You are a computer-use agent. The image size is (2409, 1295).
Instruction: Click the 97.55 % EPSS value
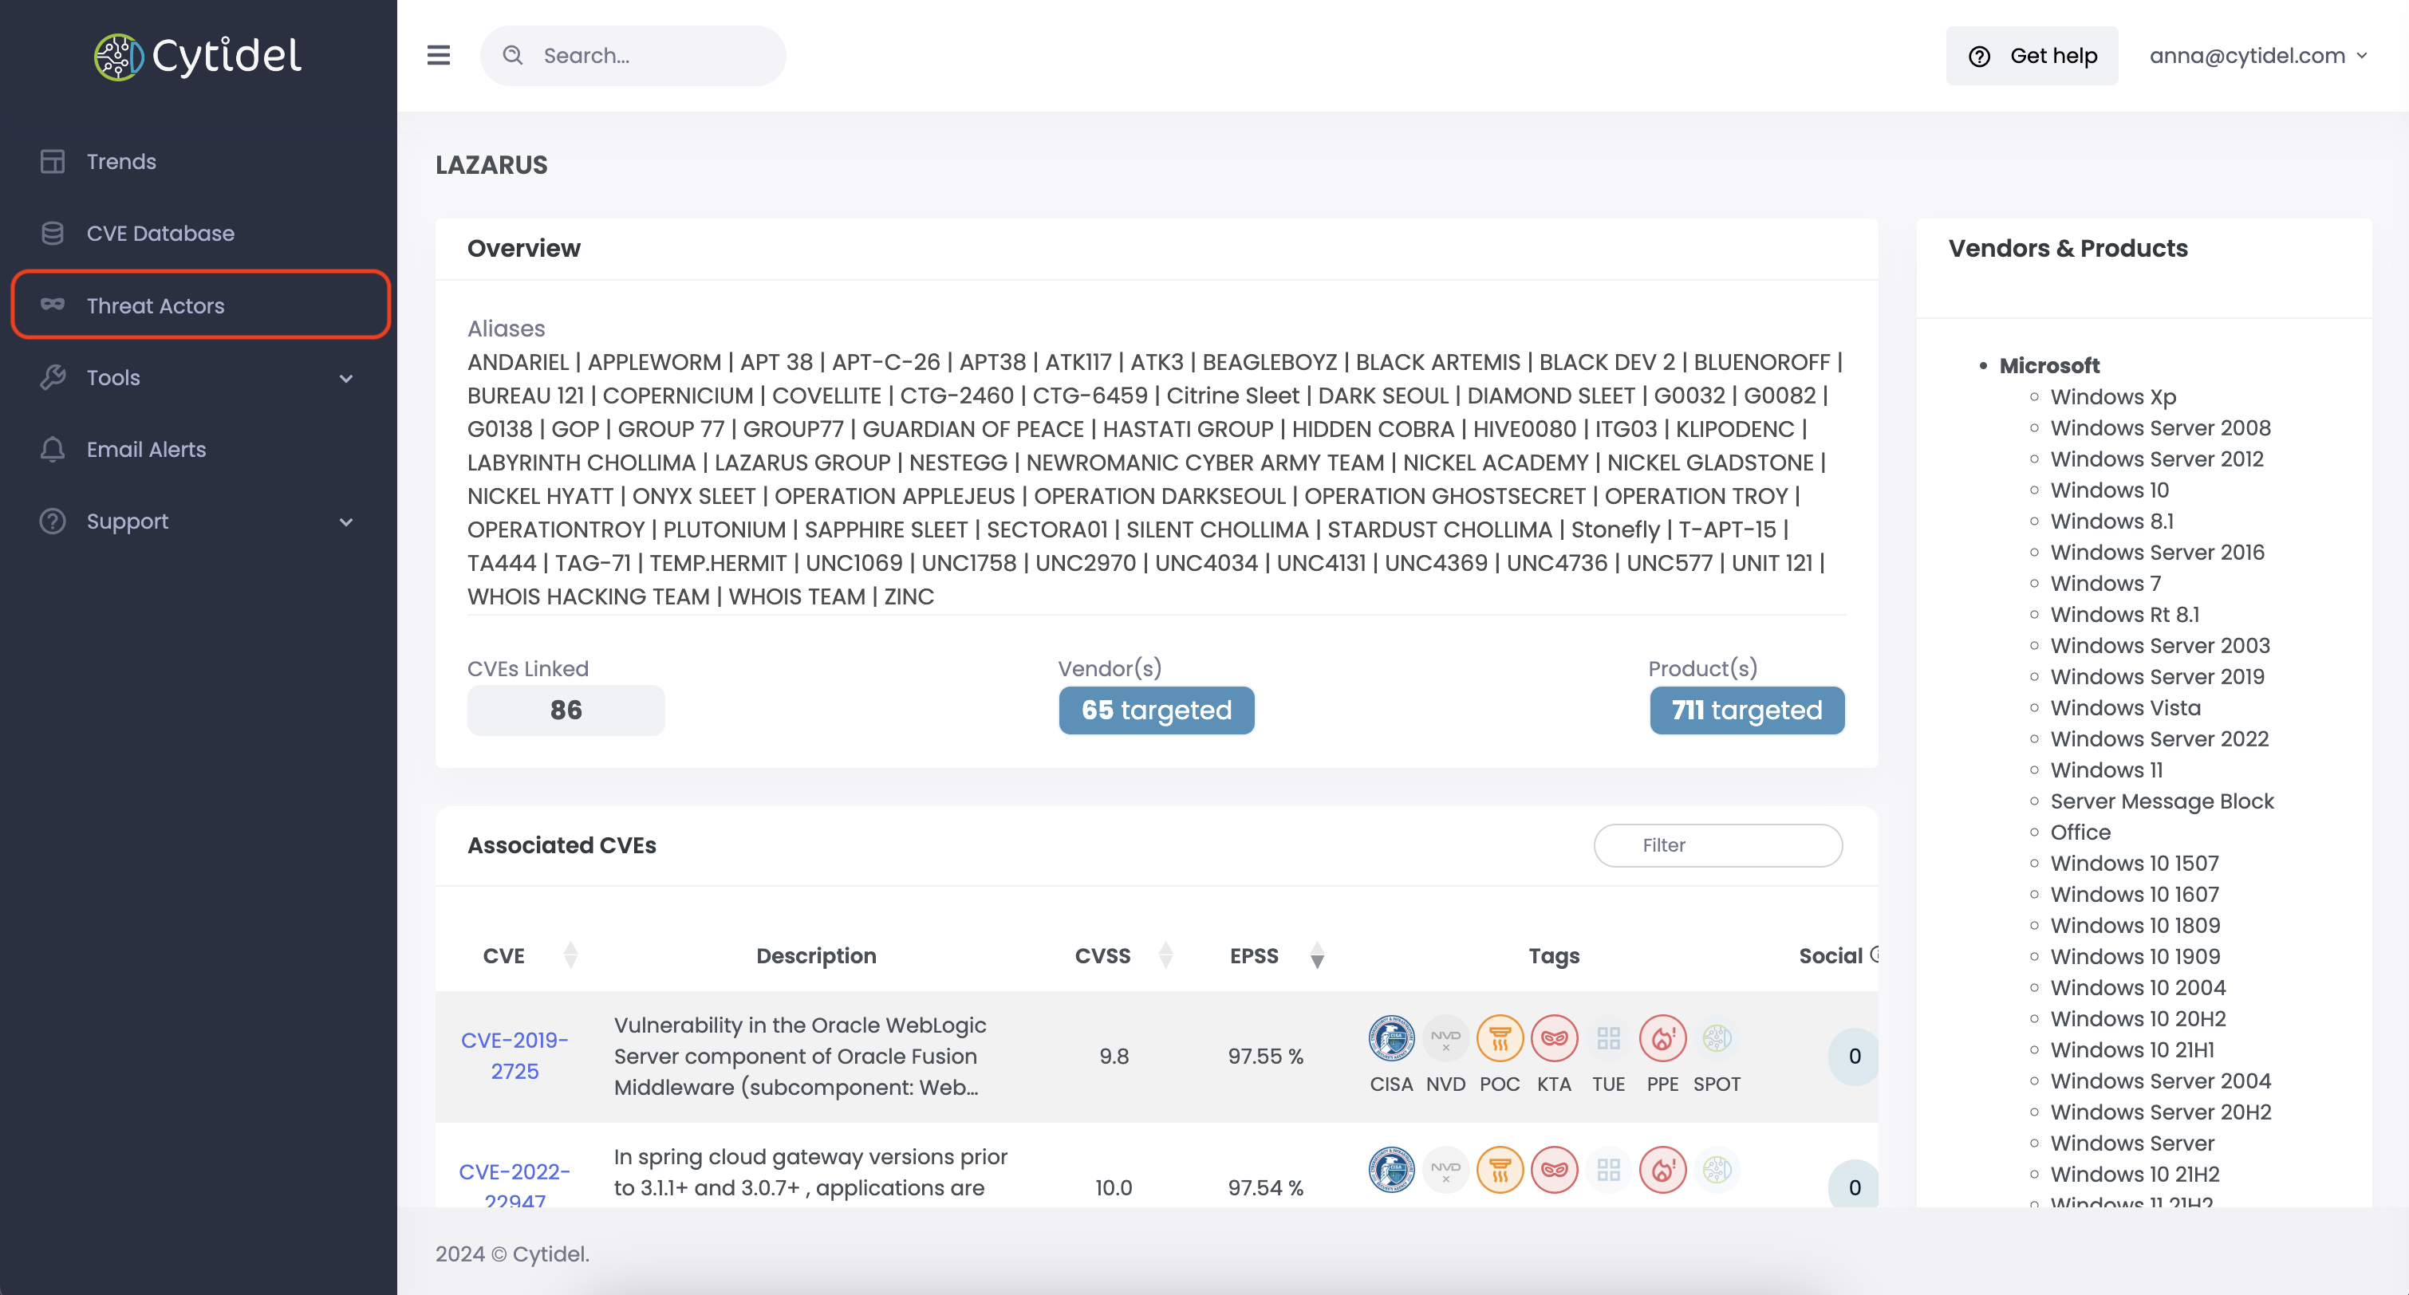click(1265, 1057)
